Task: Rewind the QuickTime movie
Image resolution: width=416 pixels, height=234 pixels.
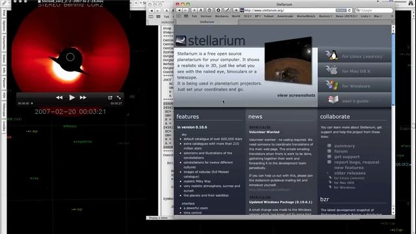Action: 59,97
